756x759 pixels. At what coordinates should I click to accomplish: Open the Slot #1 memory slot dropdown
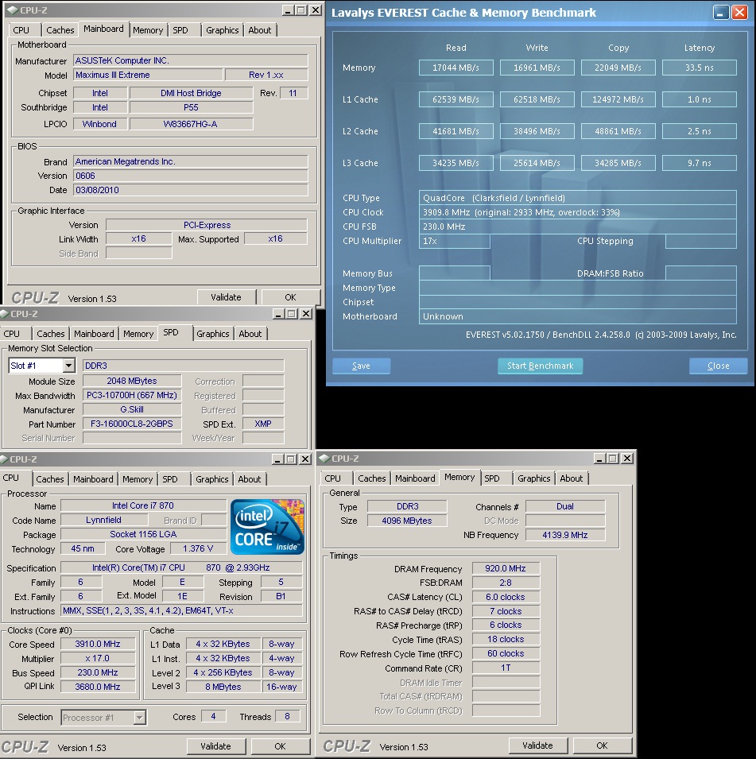coord(69,366)
